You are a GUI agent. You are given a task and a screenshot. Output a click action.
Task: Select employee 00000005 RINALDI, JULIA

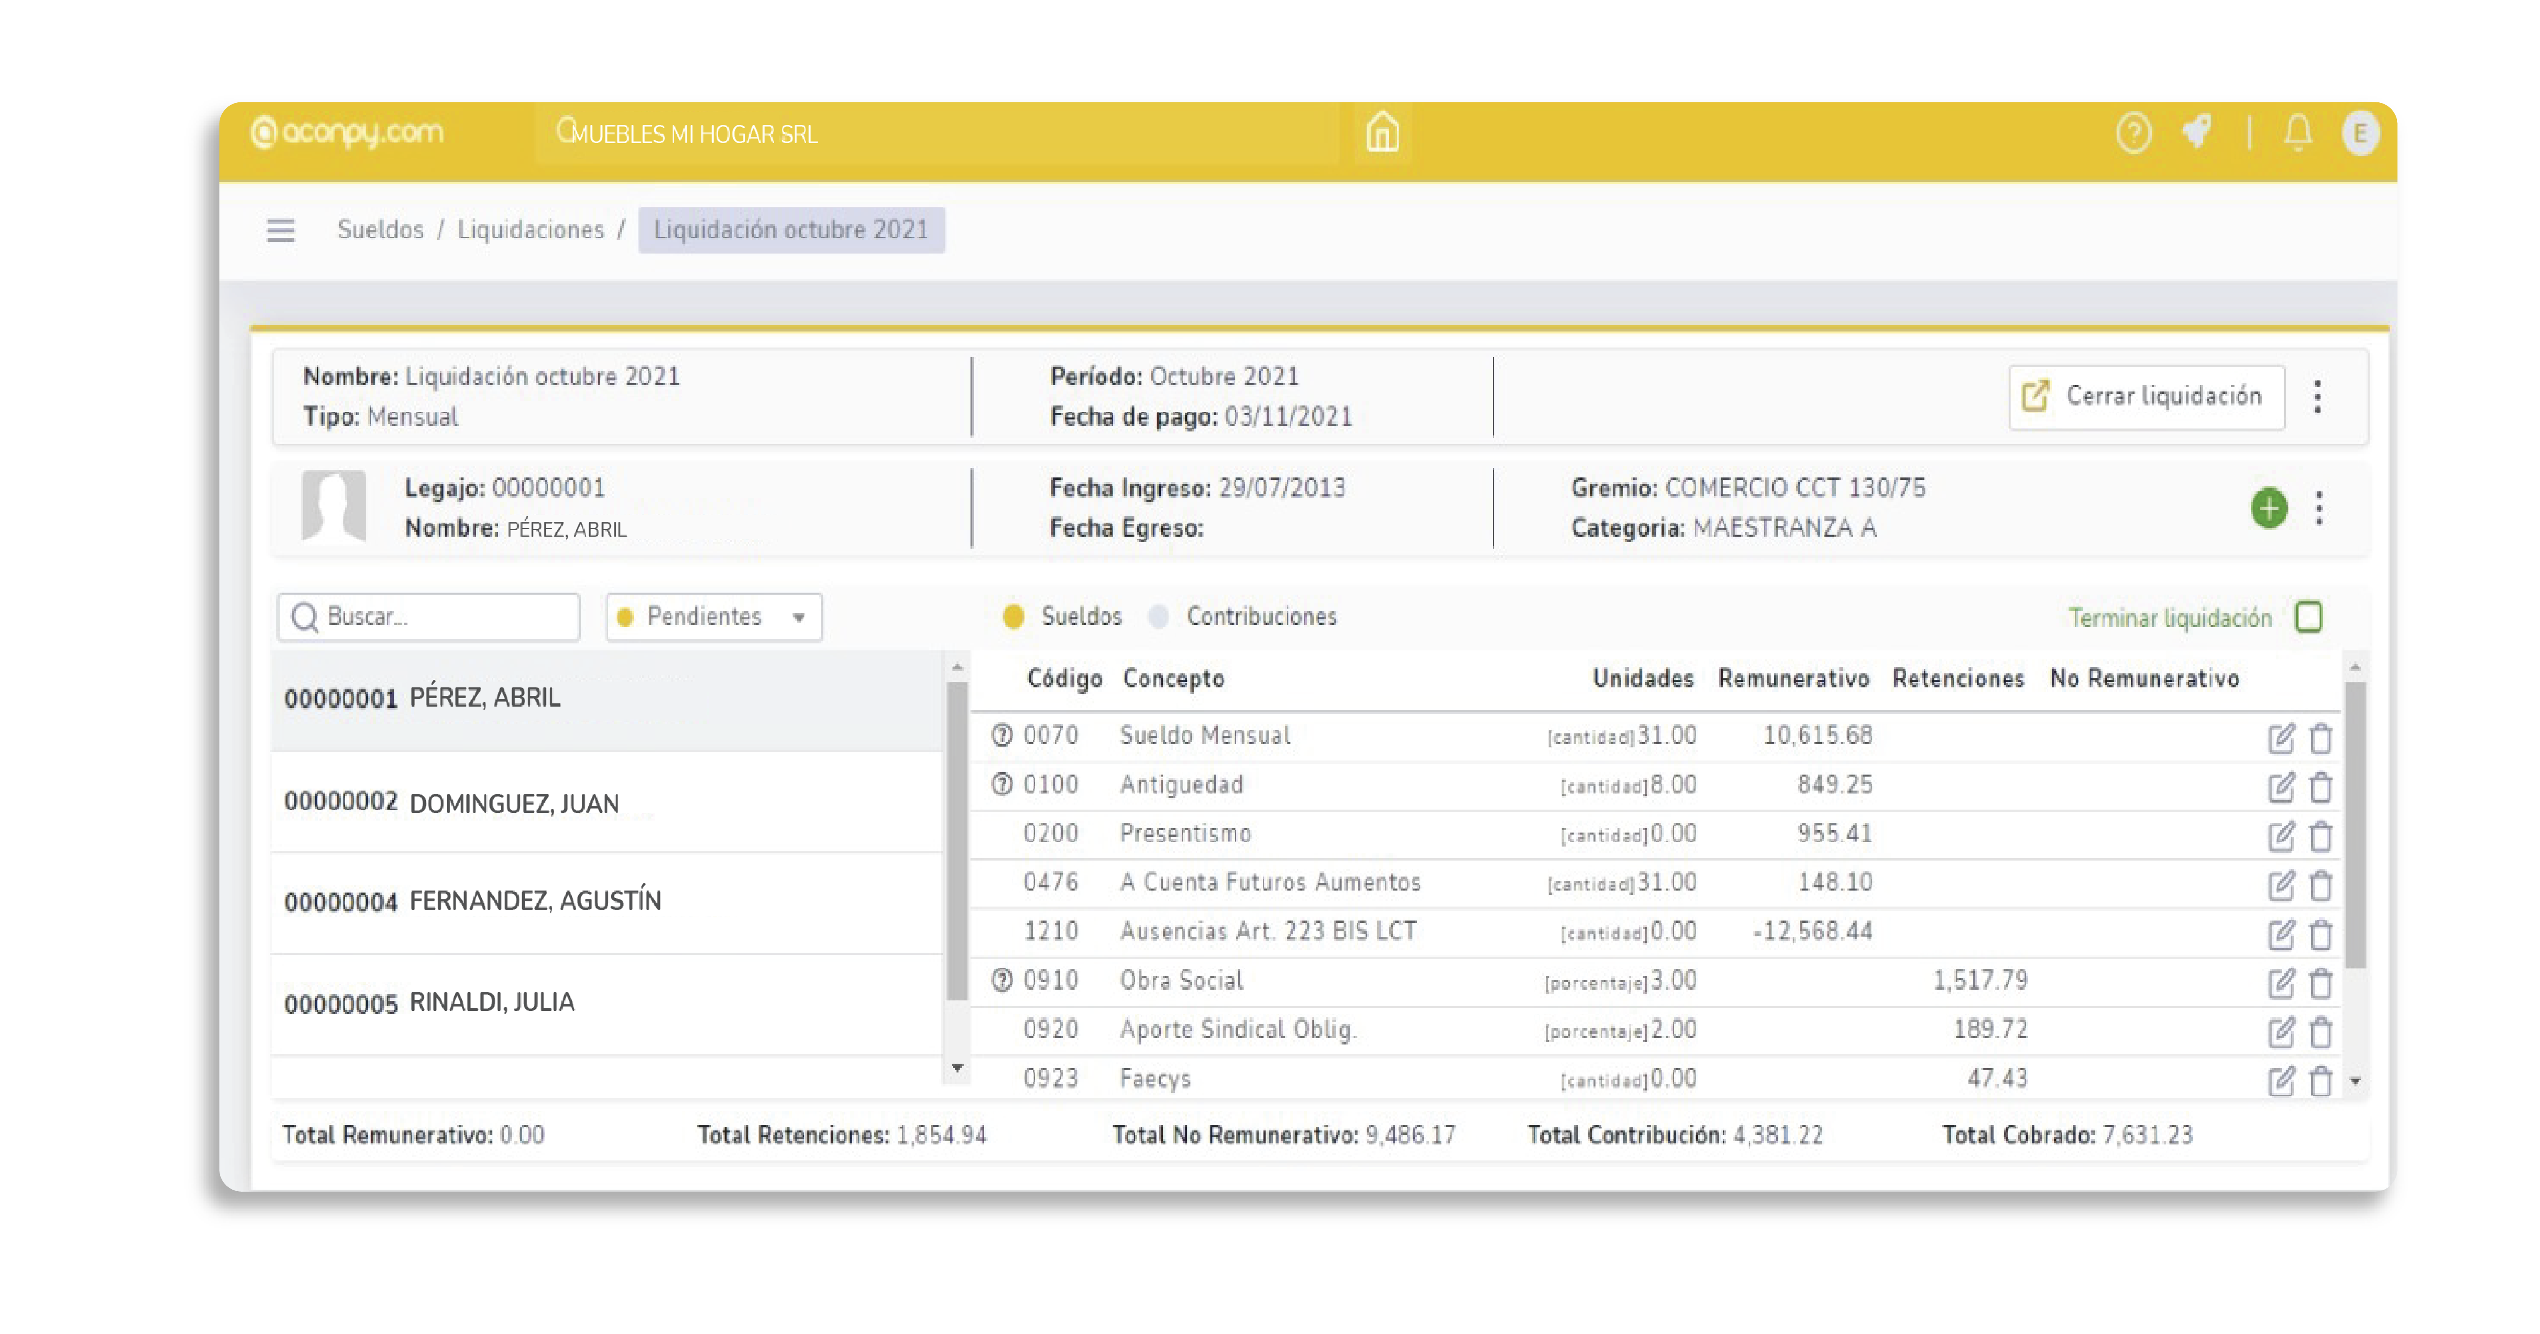point(606,1004)
